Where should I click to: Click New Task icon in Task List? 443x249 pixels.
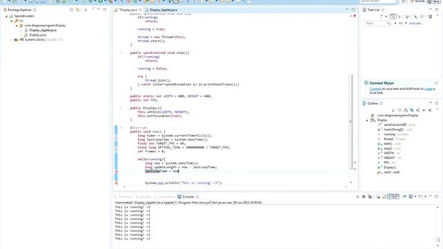[381, 17]
